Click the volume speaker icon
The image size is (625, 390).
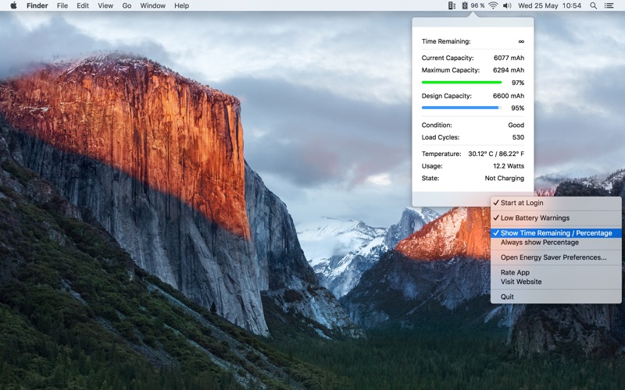[x=507, y=5]
